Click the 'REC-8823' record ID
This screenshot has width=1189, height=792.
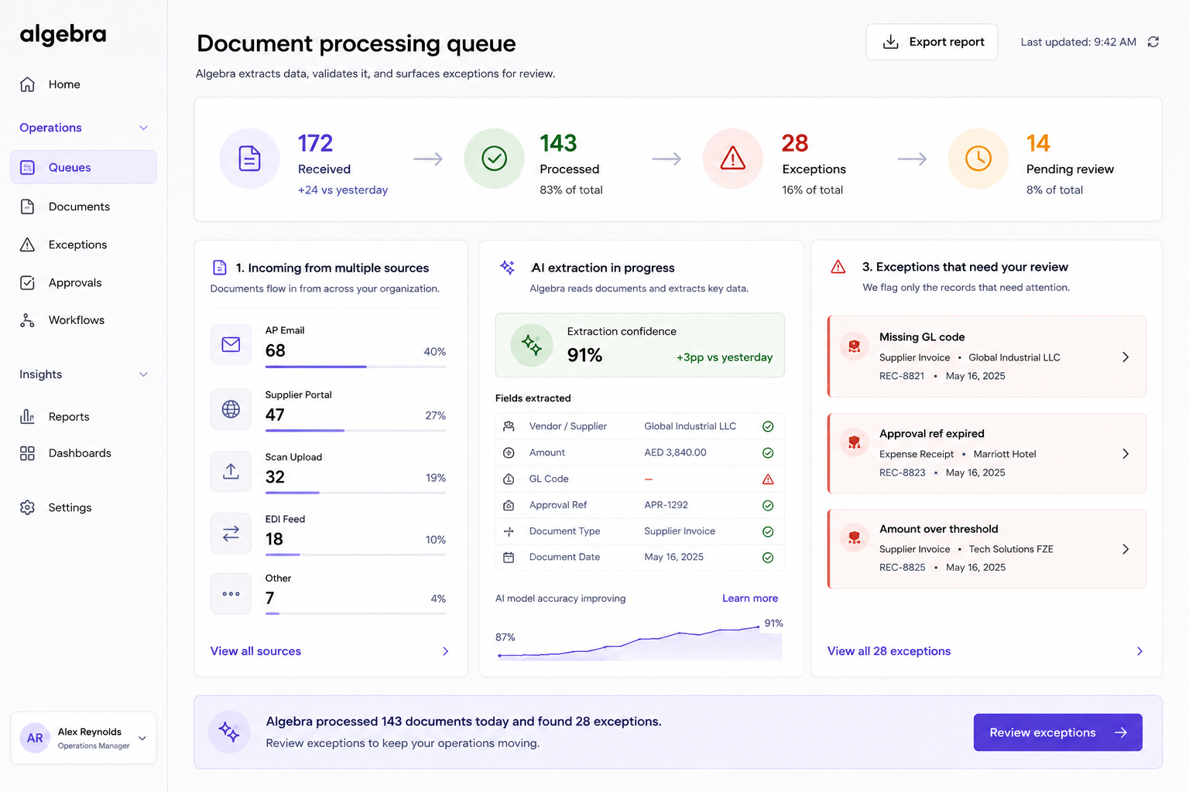[x=902, y=473]
